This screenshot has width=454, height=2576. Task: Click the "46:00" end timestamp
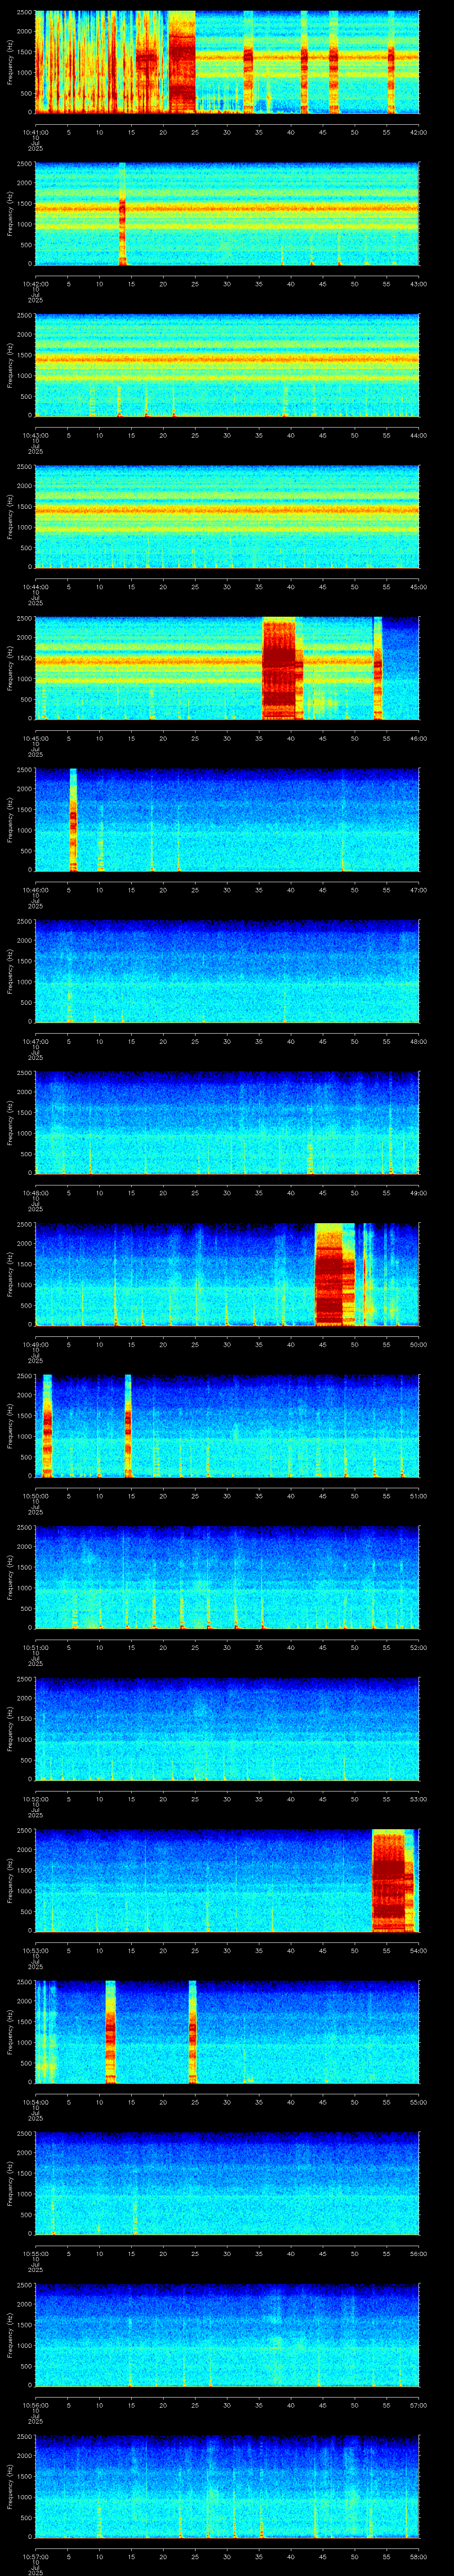(418, 738)
